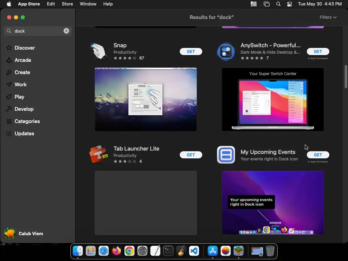
Task: Click Stage Manager icon in menu bar
Action: coord(266,4)
